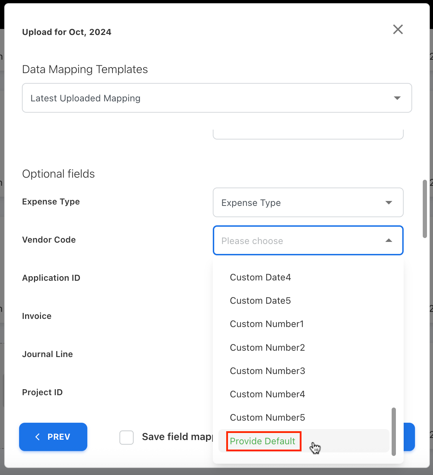Choose Custom Number1 for Vendor Code
This screenshot has width=433, height=475.
coord(267,324)
